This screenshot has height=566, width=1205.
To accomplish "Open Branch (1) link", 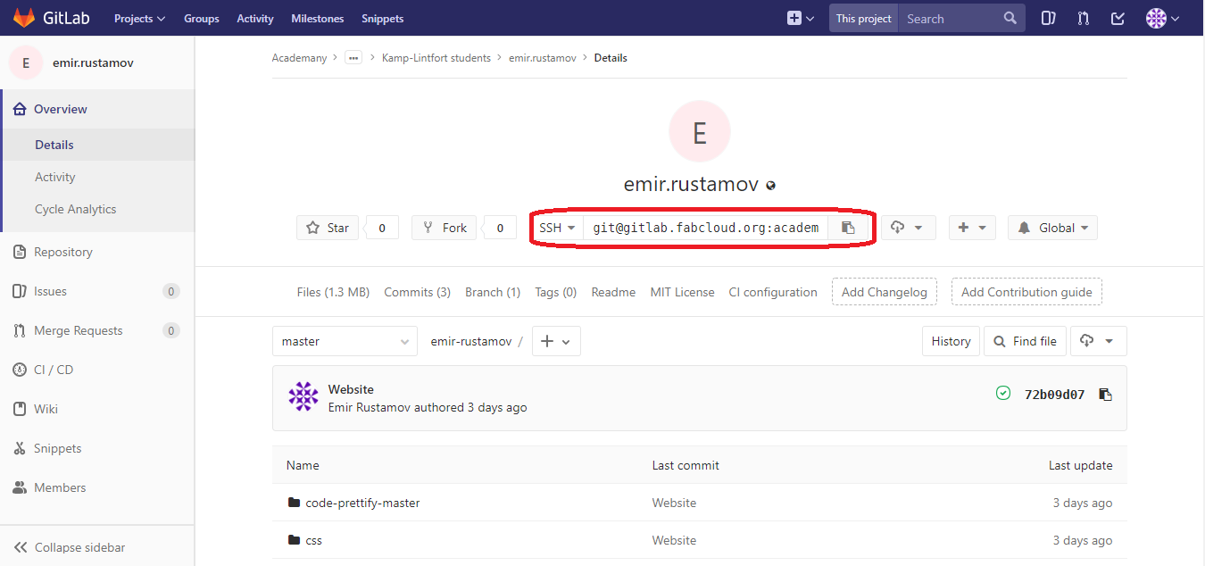I will pyautogui.click(x=493, y=292).
